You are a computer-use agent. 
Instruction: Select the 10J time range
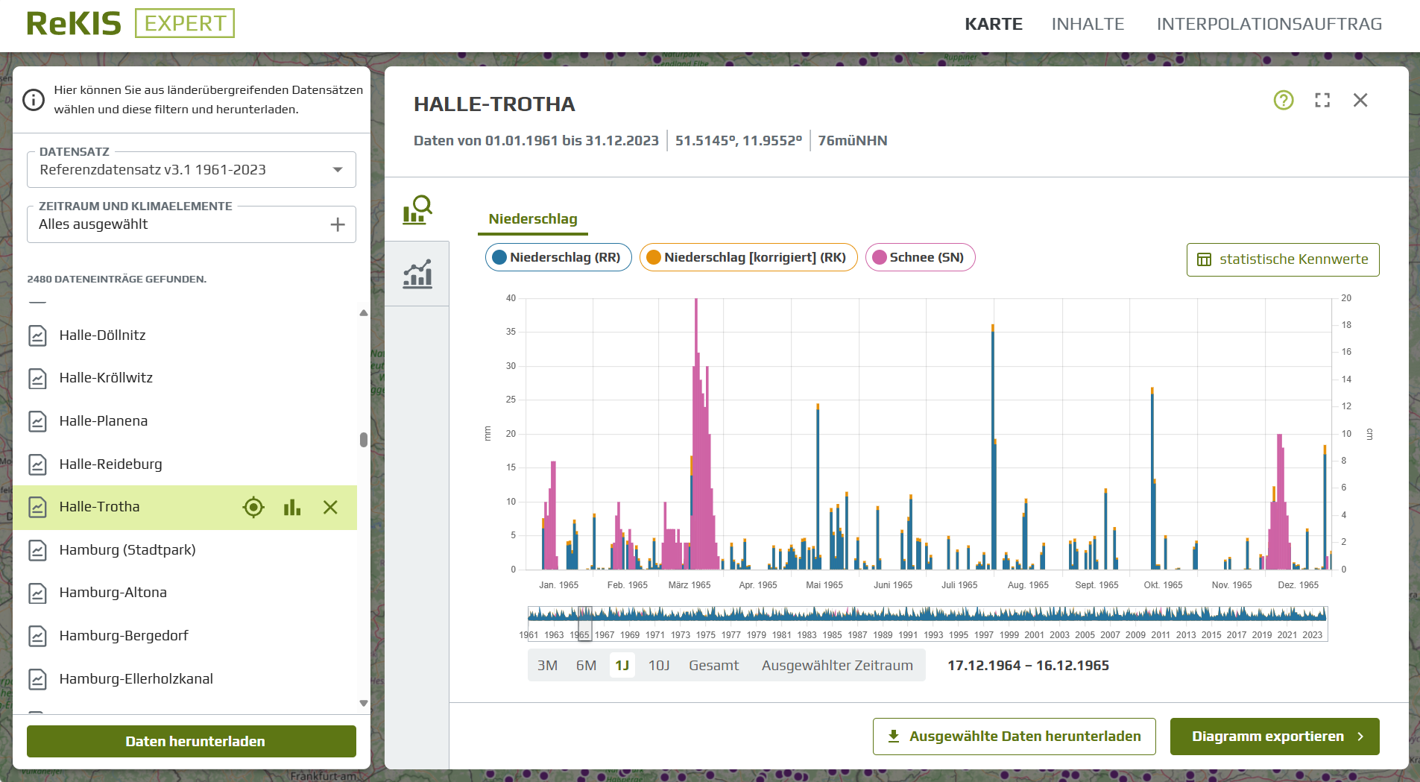click(658, 665)
